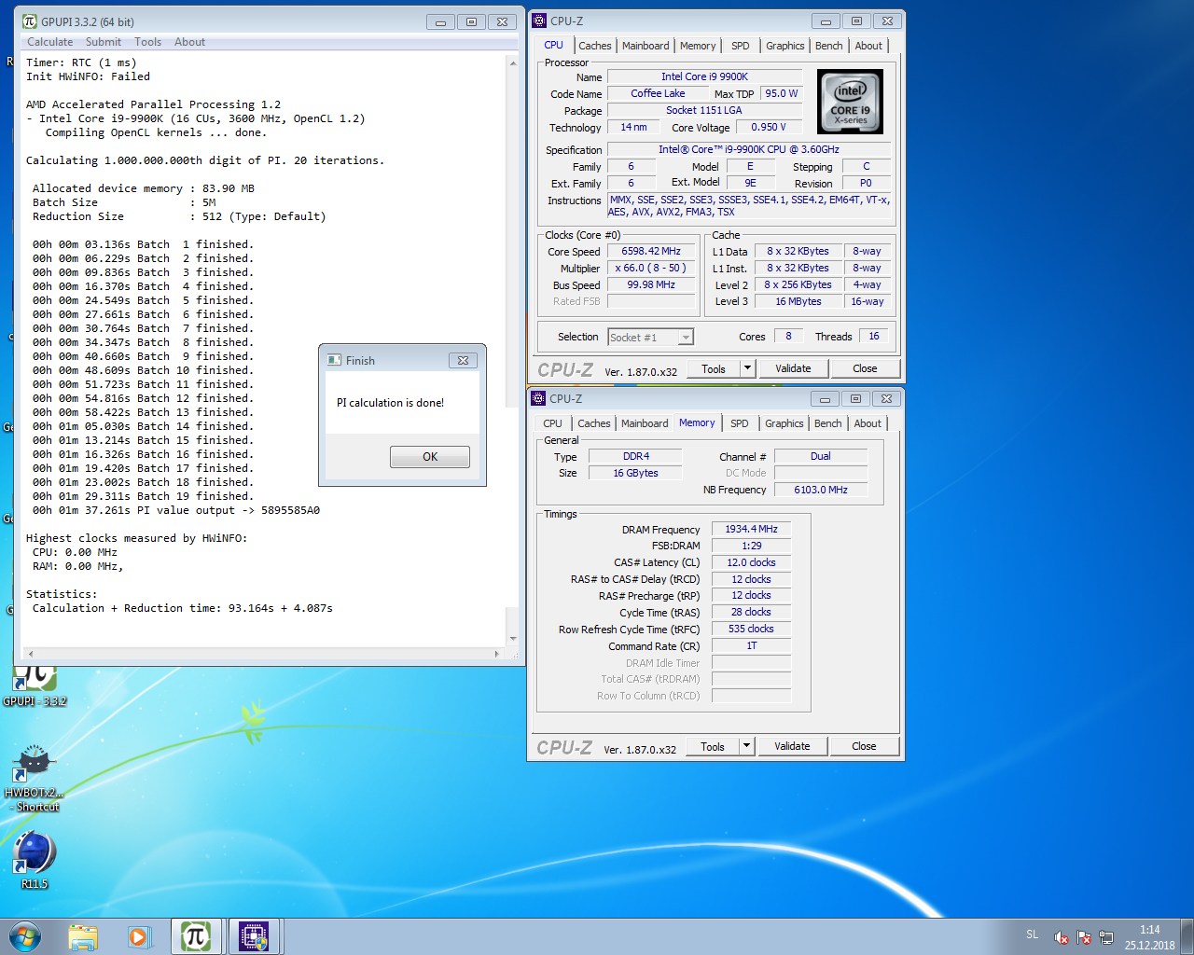
Task: Click the DRAM Frequency value 1934.4 MHz
Action: (x=751, y=529)
